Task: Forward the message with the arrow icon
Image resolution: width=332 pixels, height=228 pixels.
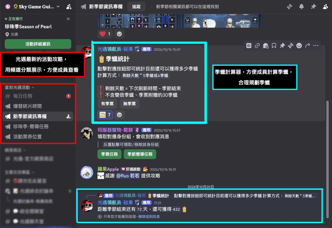Action: pos(307,46)
